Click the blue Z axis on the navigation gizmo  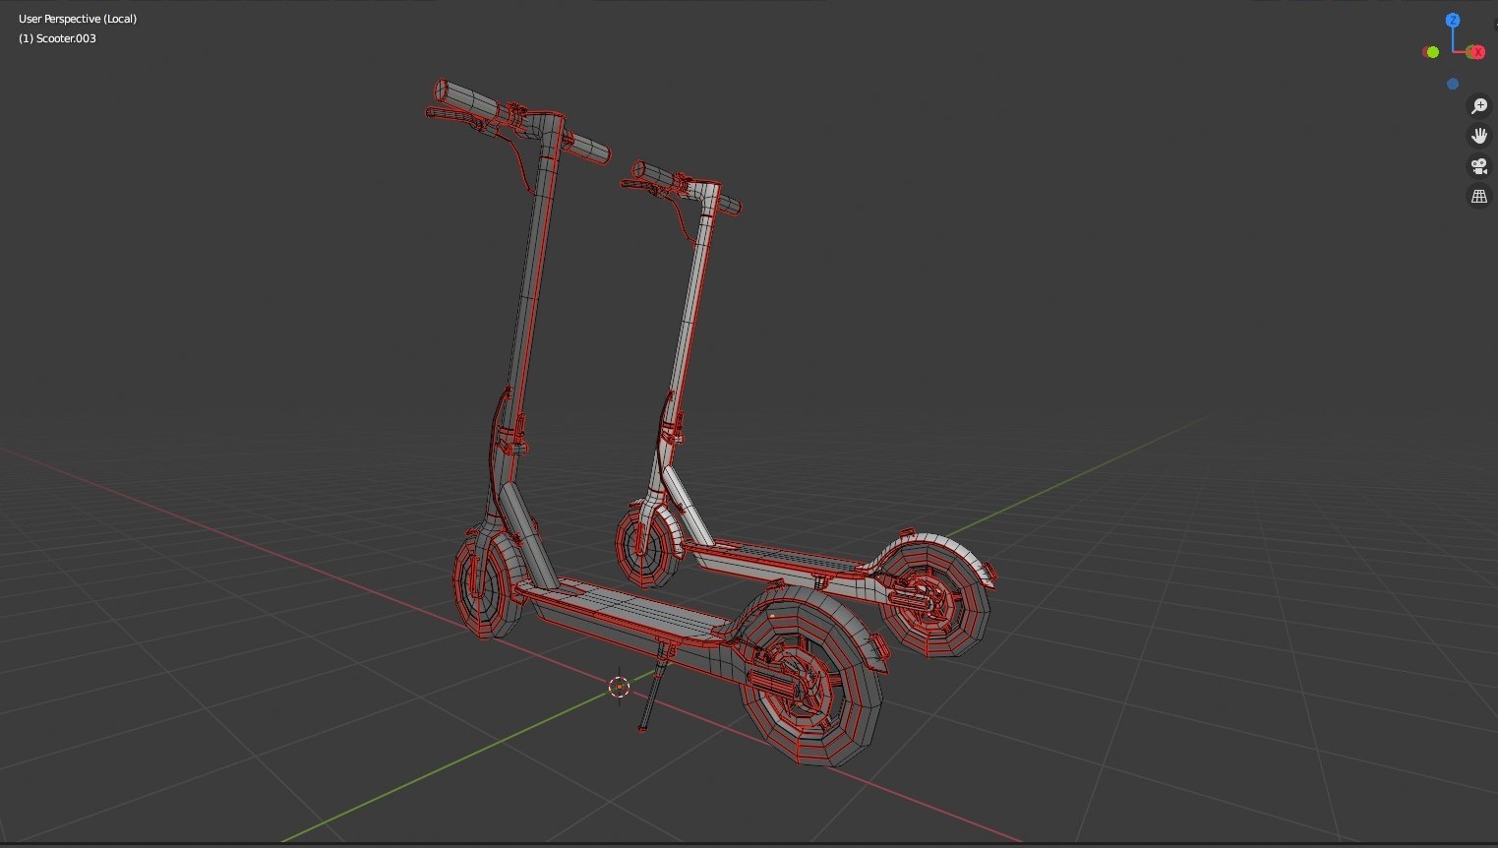click(x=1453, y=20)
